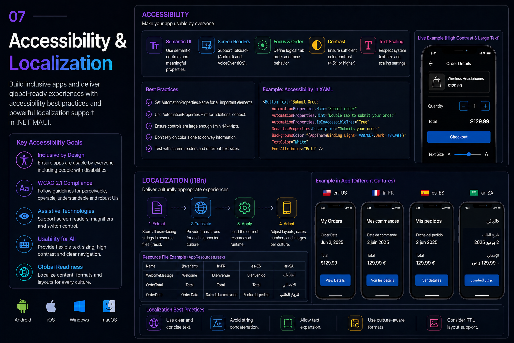Select the Semantic UI accessibility icon

click(x=154, y=45)
